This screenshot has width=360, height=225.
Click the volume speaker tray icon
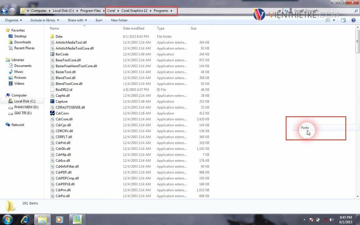point(331,220)
